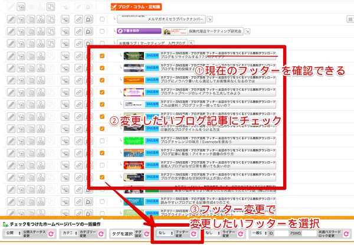Check the box for メルマガオミセラブバックナンバー row
Screen dimensions: 354x245
pyautogui.click(x=103, y=19)
